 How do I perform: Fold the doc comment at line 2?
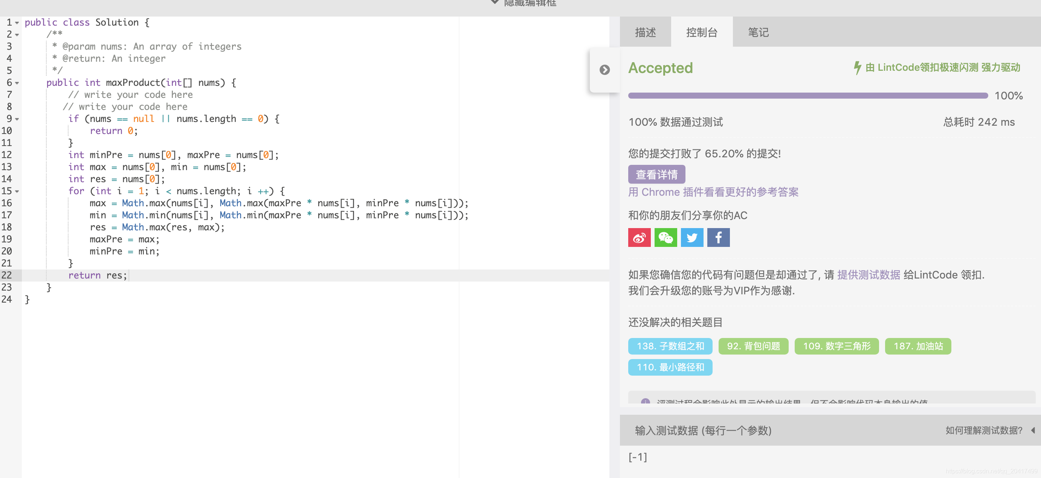17,35
